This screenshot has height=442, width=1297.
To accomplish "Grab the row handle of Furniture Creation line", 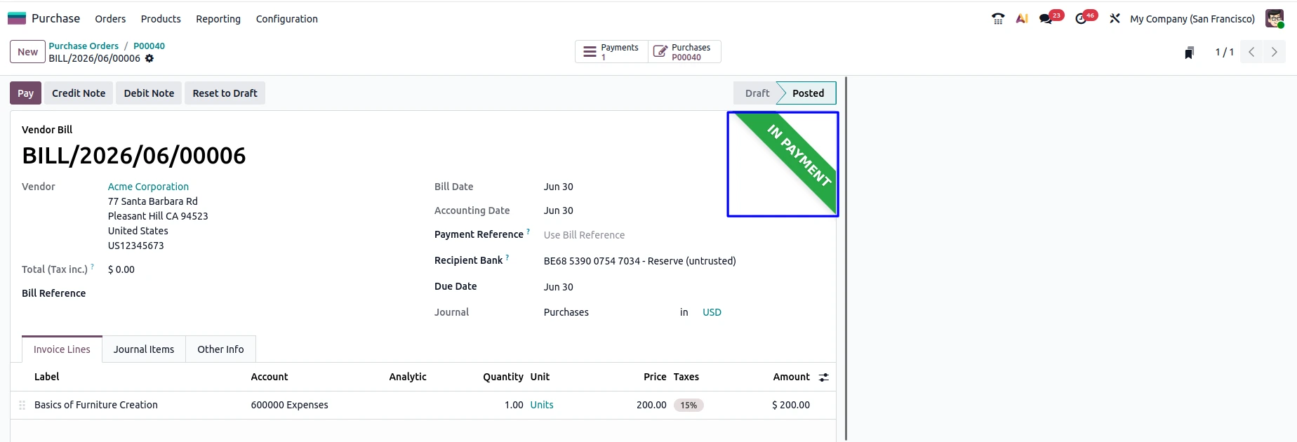I will click(x=22, y=405).
